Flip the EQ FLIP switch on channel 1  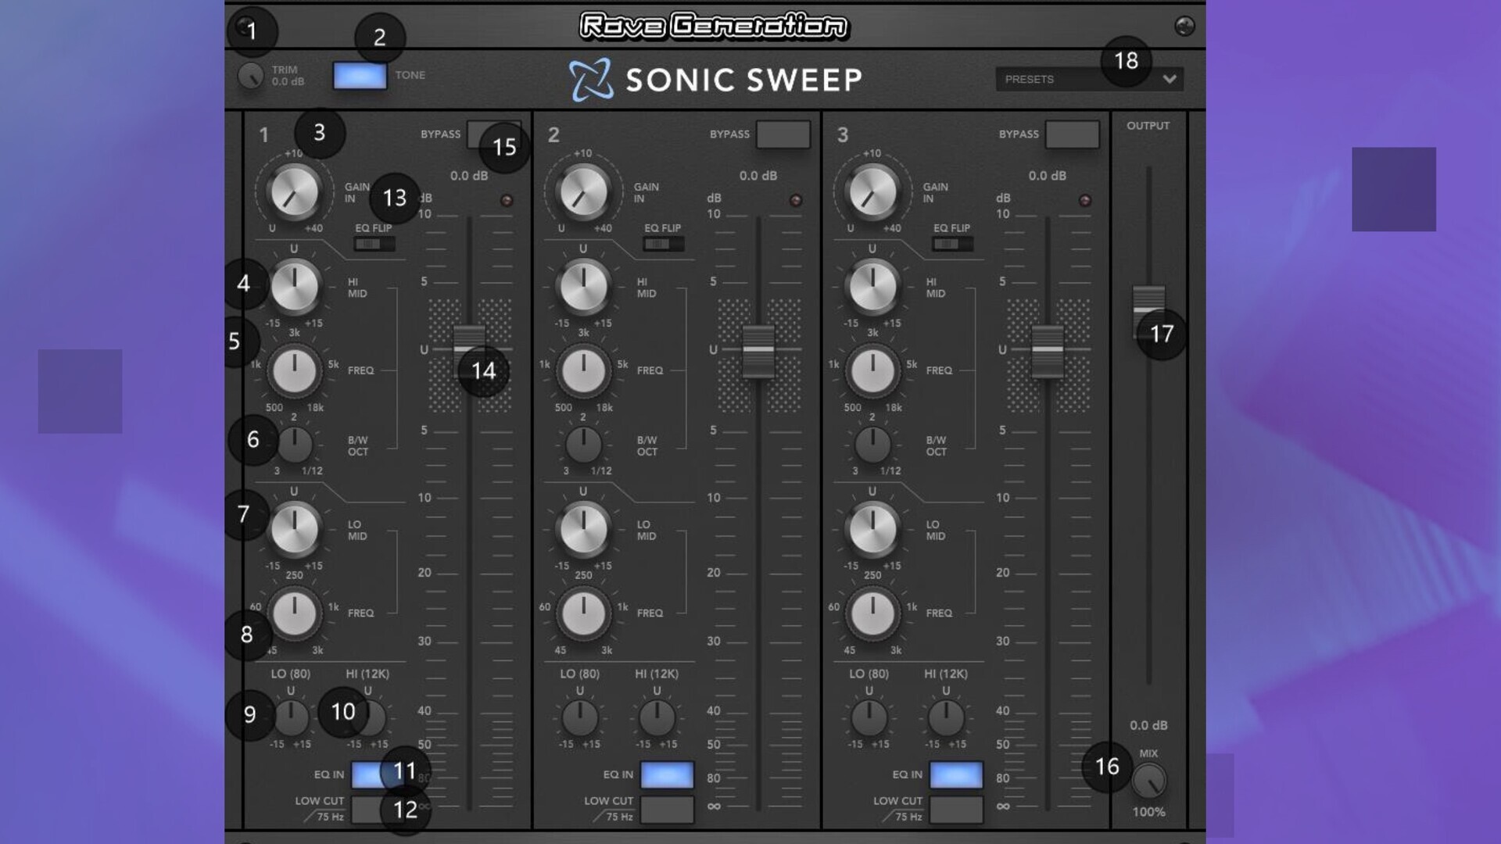(373, 244)
